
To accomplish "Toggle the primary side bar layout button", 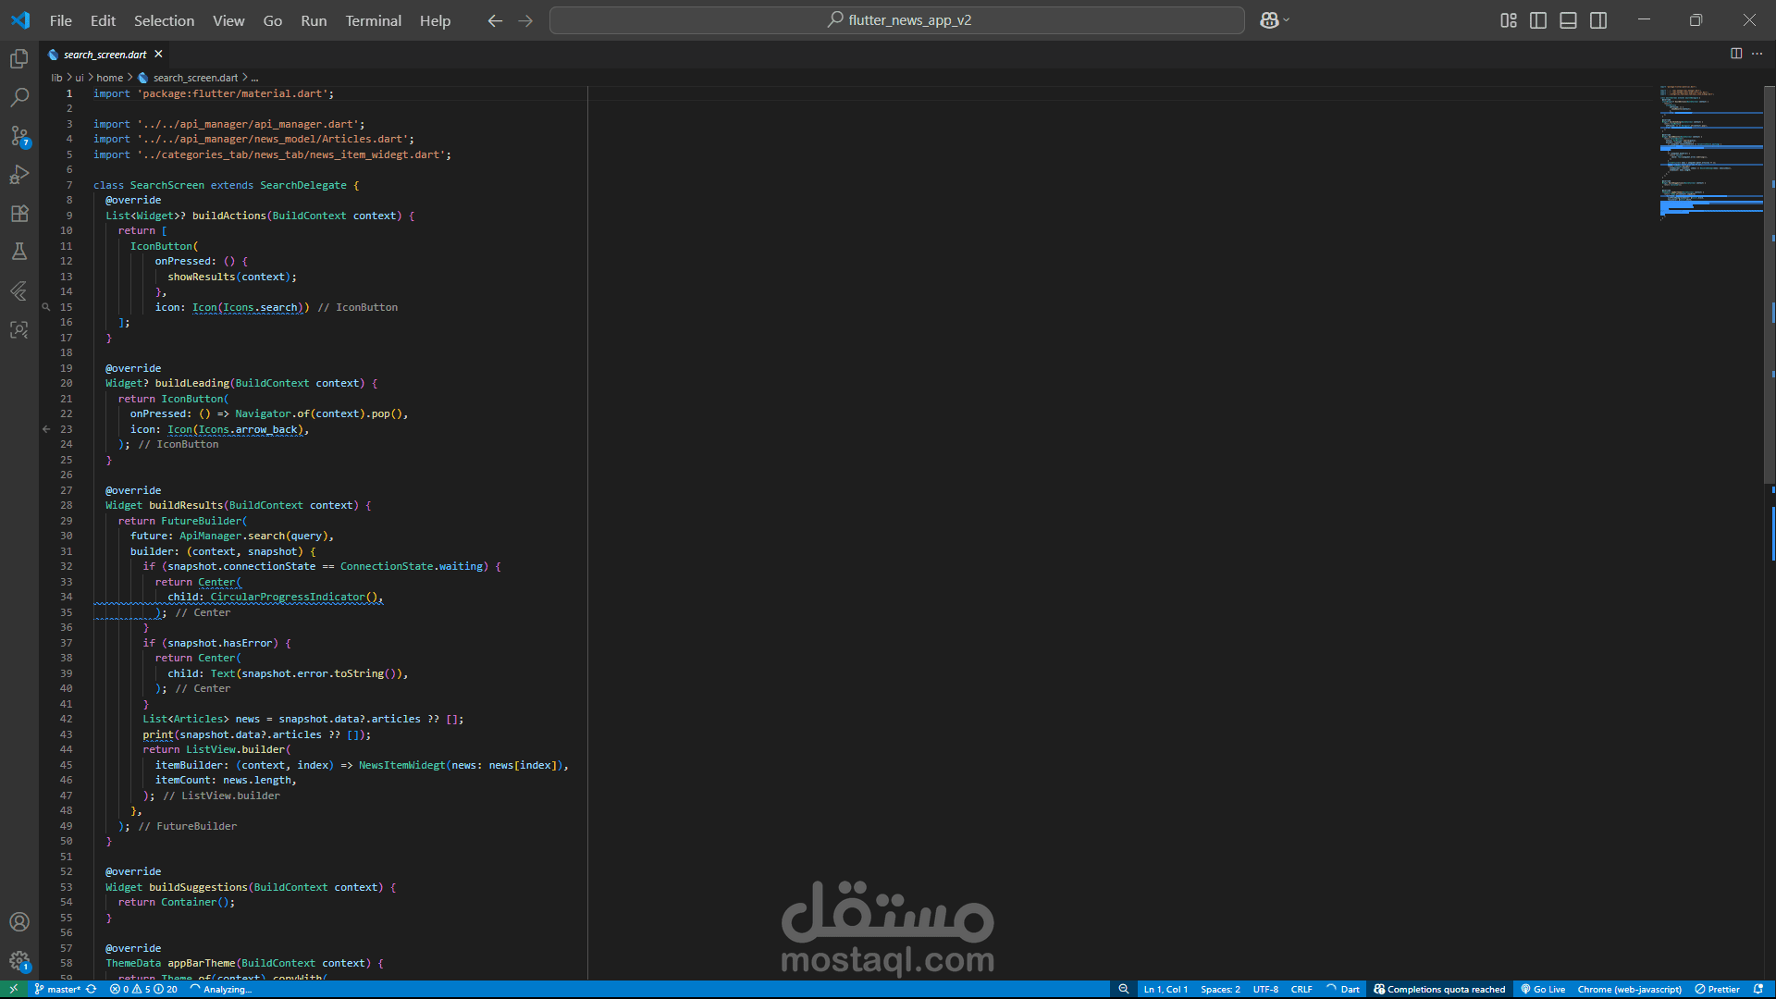I will [1538, 20].
